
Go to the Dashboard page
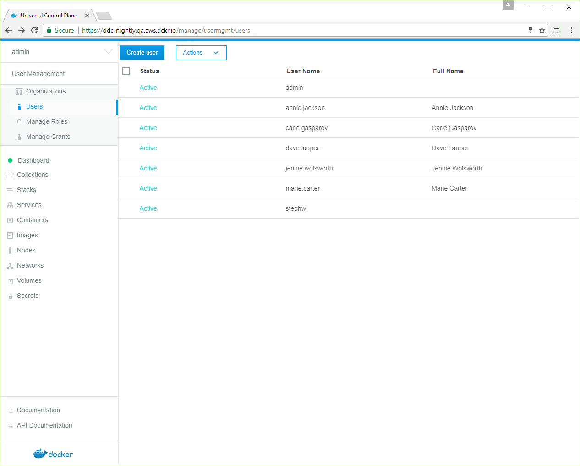tap(33, 160)
